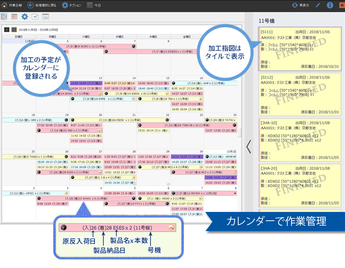Go to next date range arrow
The image size is (345, 268).
(14, 29)
